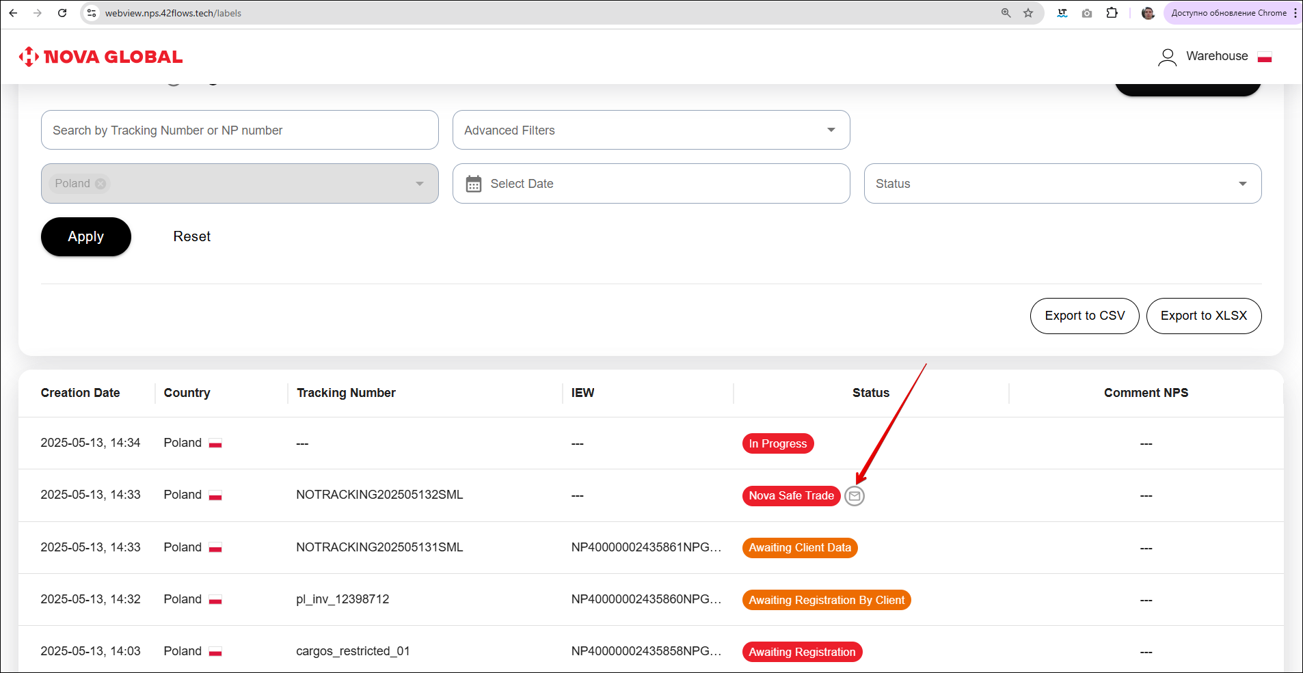Focus the tracking number search field

click(239, 130)
